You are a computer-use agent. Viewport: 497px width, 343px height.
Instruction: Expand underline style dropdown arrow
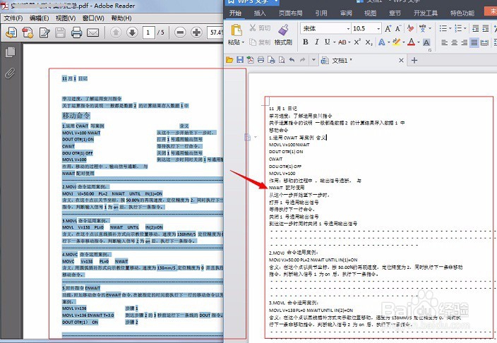click(x=334, y=42)
